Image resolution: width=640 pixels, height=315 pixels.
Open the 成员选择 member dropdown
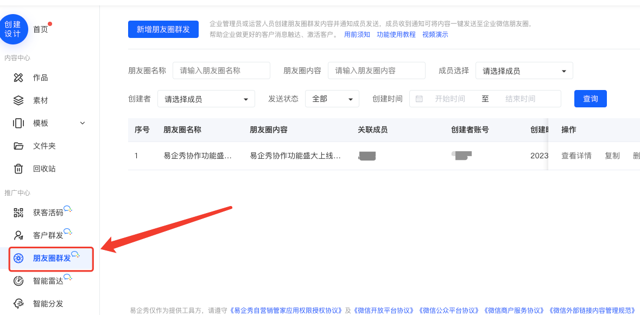[x=524, y=71]
